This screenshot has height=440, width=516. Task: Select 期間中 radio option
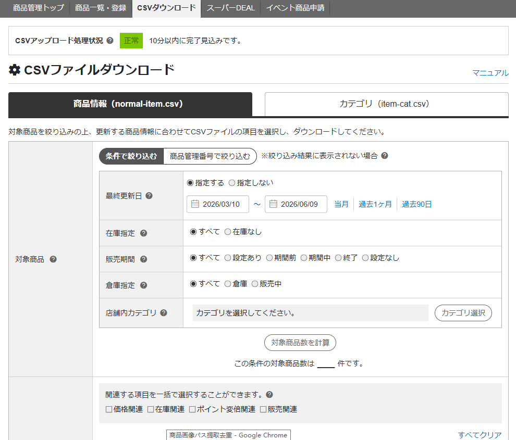click(x=304, y=258)
